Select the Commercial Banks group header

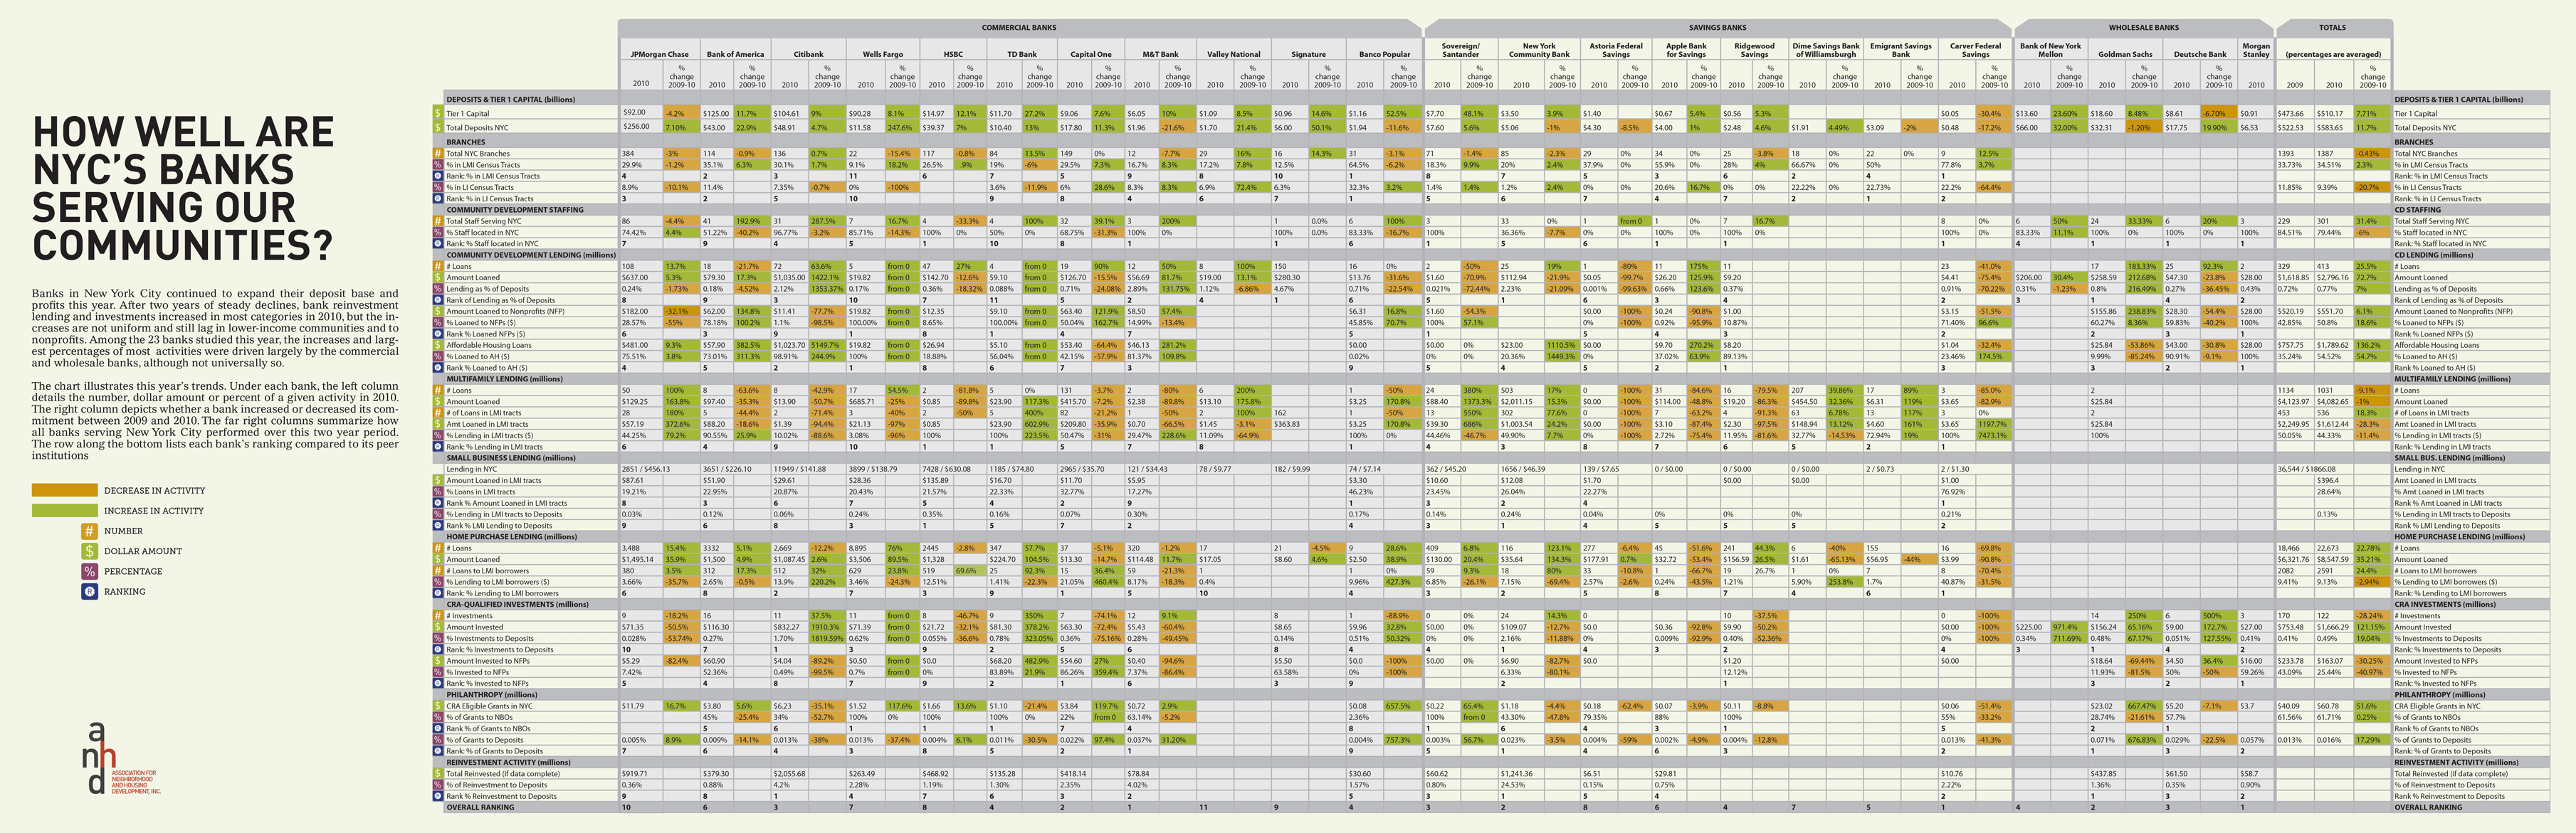coord(1018,28)
